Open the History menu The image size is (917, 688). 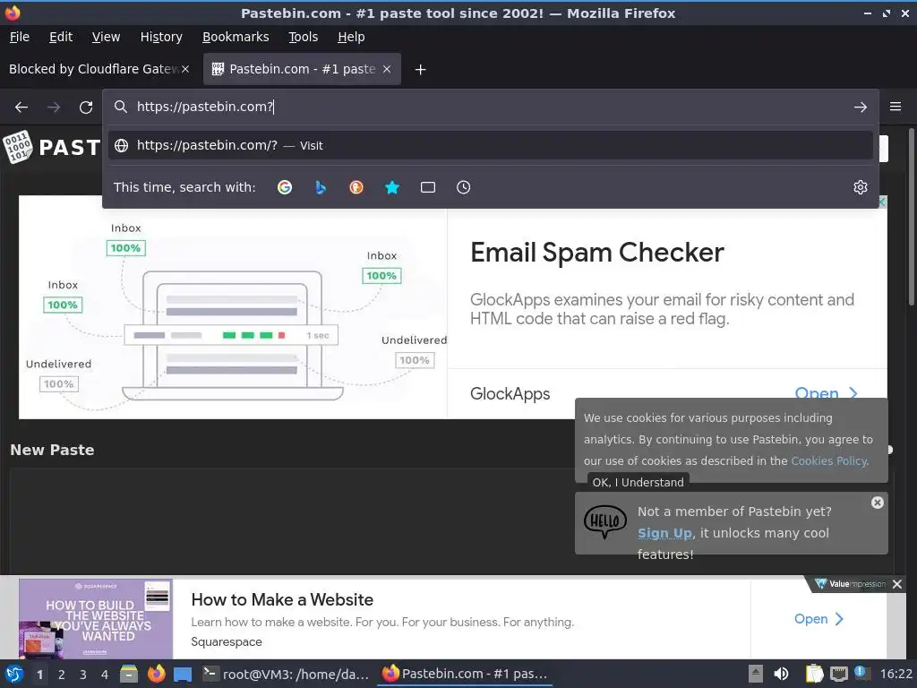coord(161,37)
